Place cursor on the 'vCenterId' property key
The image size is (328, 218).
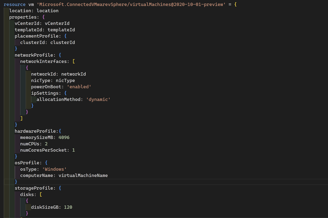27,23
